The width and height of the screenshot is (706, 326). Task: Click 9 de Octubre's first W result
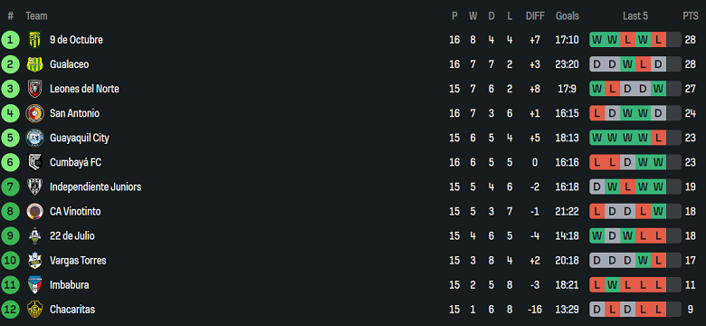coord(597,40)
